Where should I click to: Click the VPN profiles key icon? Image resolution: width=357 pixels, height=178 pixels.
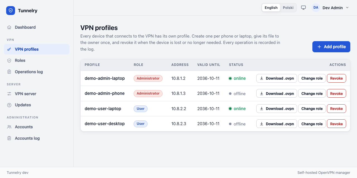tap(9, 49)
